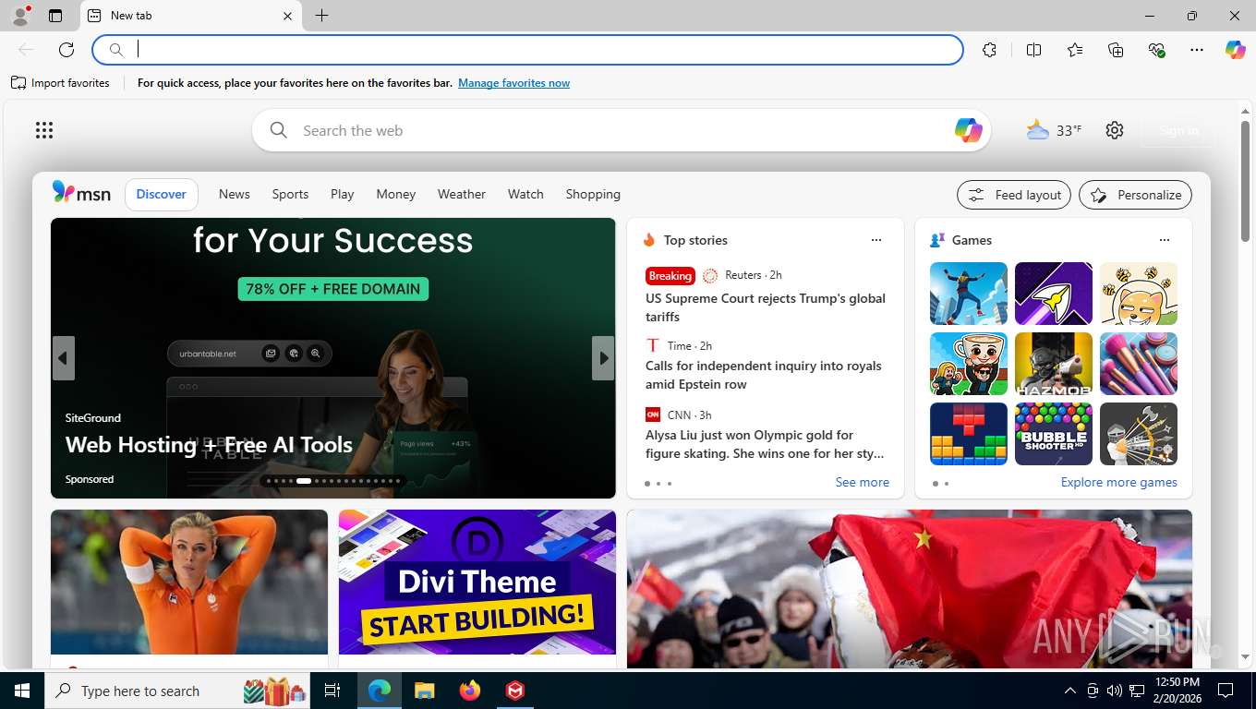
Task: Open the Divi Theme ad card
Action: (x=477, y=588)
